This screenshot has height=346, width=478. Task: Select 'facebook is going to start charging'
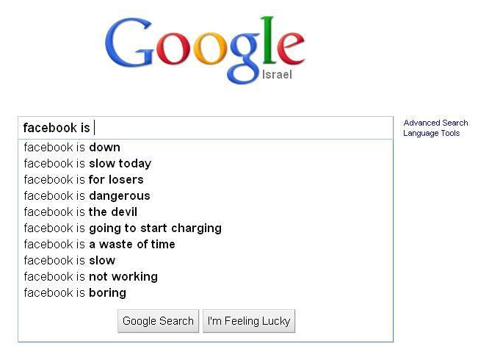[123, 228]
